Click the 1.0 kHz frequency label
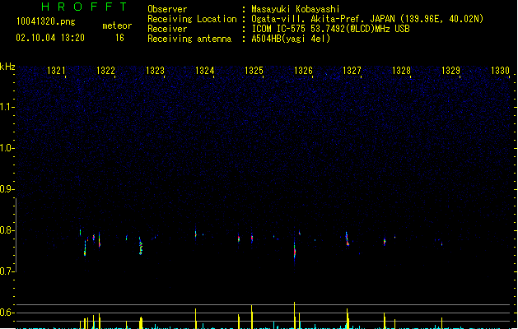The image size is (518, 329). 7,148
